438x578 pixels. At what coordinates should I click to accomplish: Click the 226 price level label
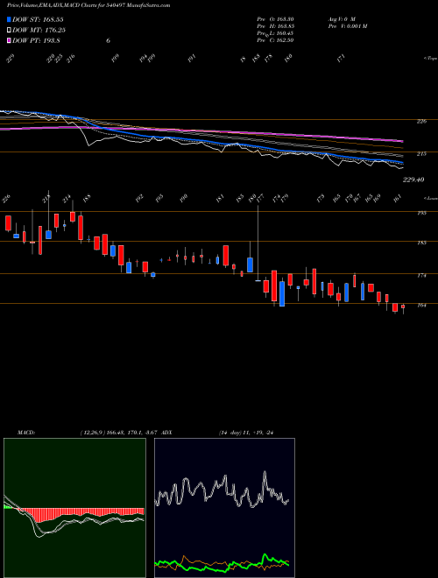421,121
